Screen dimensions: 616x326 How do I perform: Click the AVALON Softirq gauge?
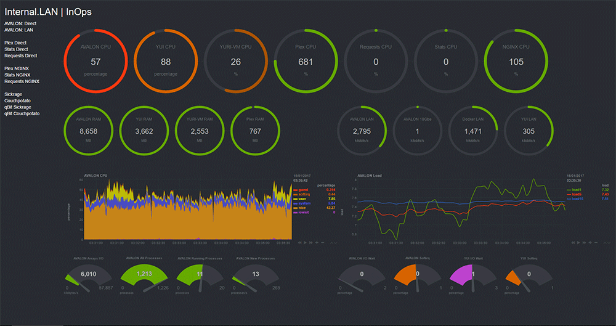click(x=418, y=276)
